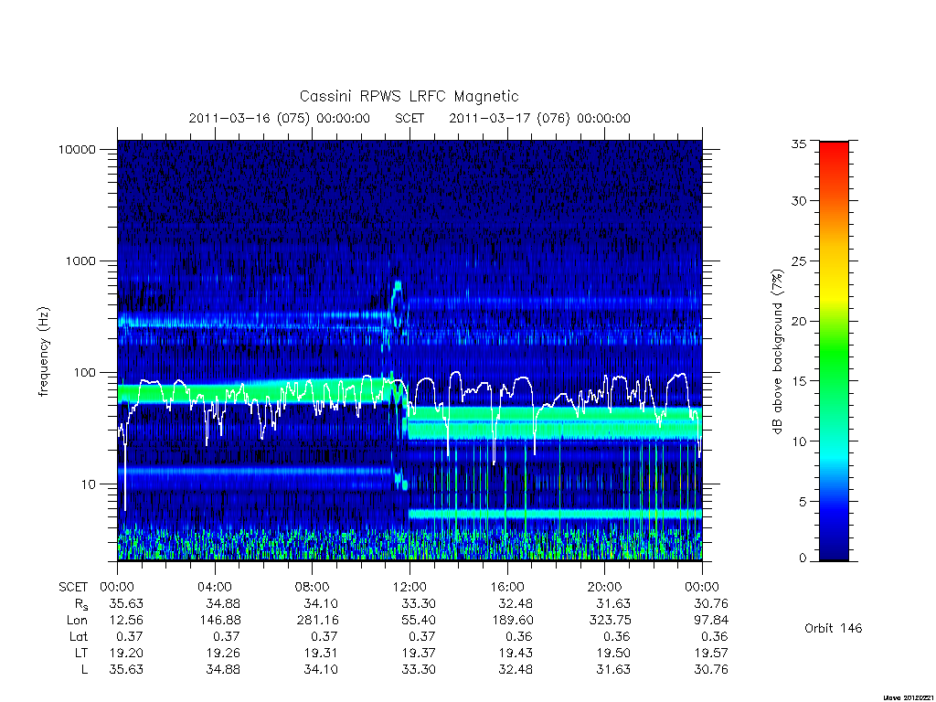The width and height of the screenshot is (936, 702).
Task: Click local time value "19.57"
Action: click(x=711, y=653)
